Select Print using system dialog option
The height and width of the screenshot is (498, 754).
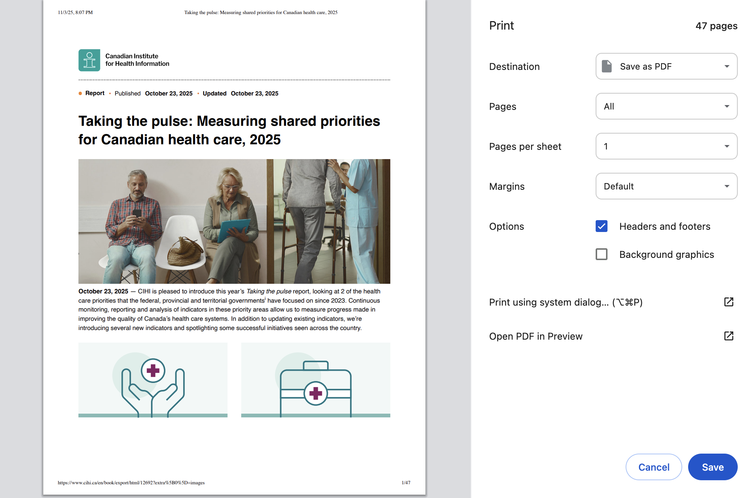coord(565,302)
